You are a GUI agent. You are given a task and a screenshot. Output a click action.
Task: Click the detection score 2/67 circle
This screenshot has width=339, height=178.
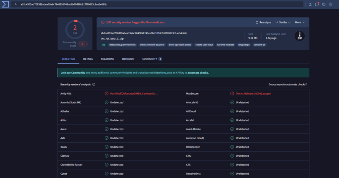[x=75, y=29]
